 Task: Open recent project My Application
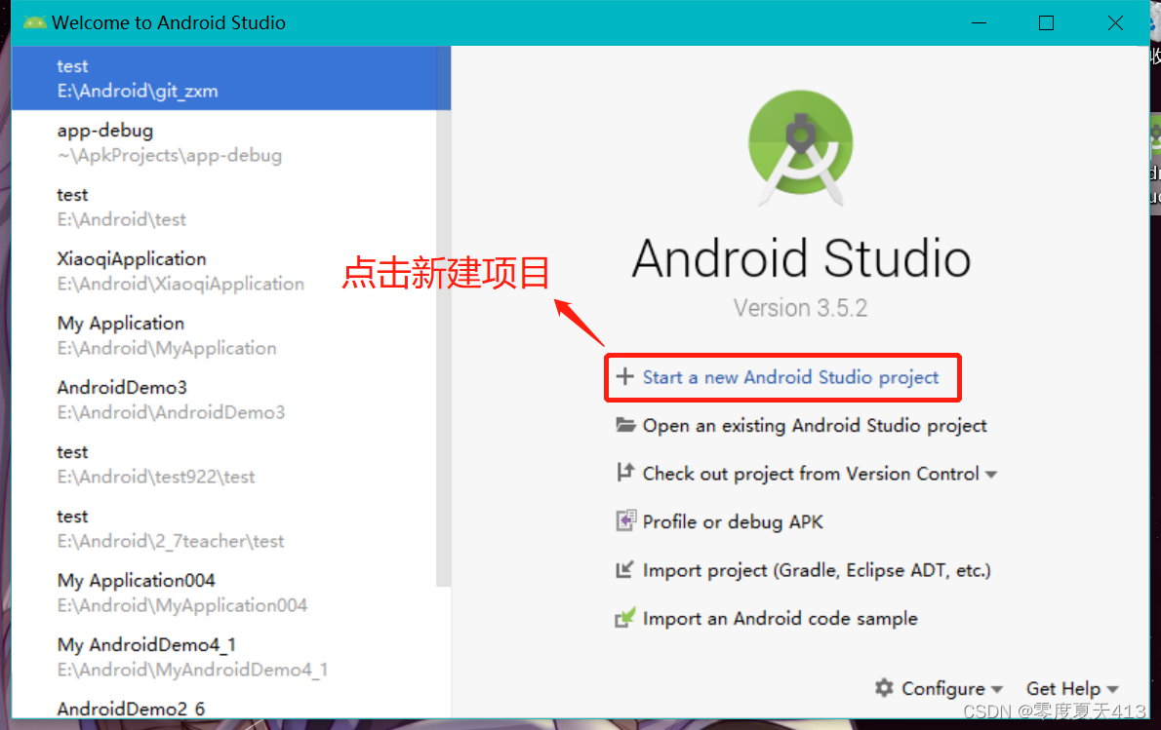tap(223, 336)
